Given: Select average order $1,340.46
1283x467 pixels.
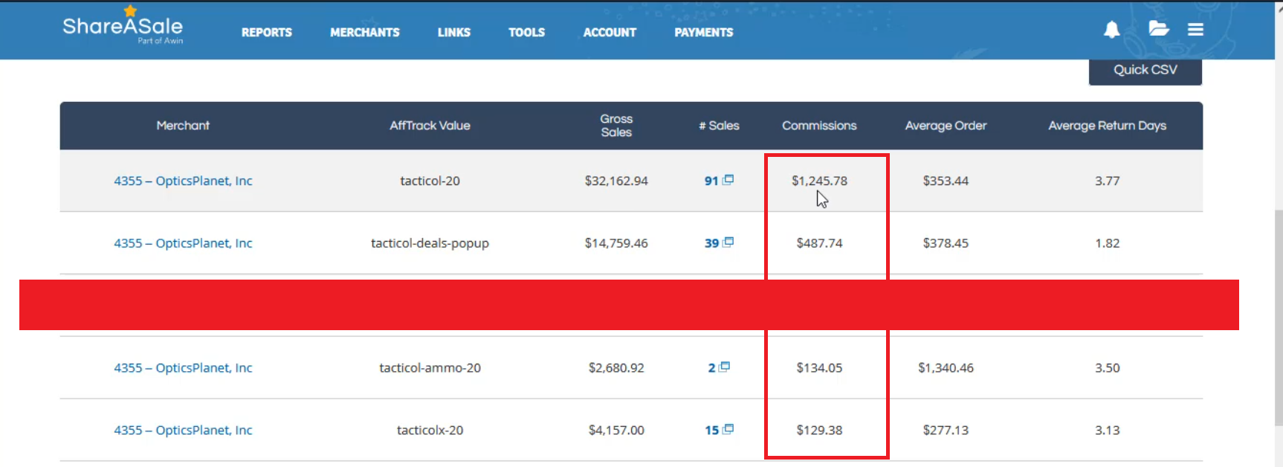Looking at the screenshot, I should pyautogui.click(x=946, y=368).
